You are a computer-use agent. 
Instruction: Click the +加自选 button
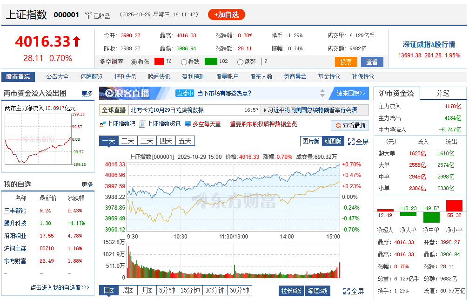tap(226, 14)
